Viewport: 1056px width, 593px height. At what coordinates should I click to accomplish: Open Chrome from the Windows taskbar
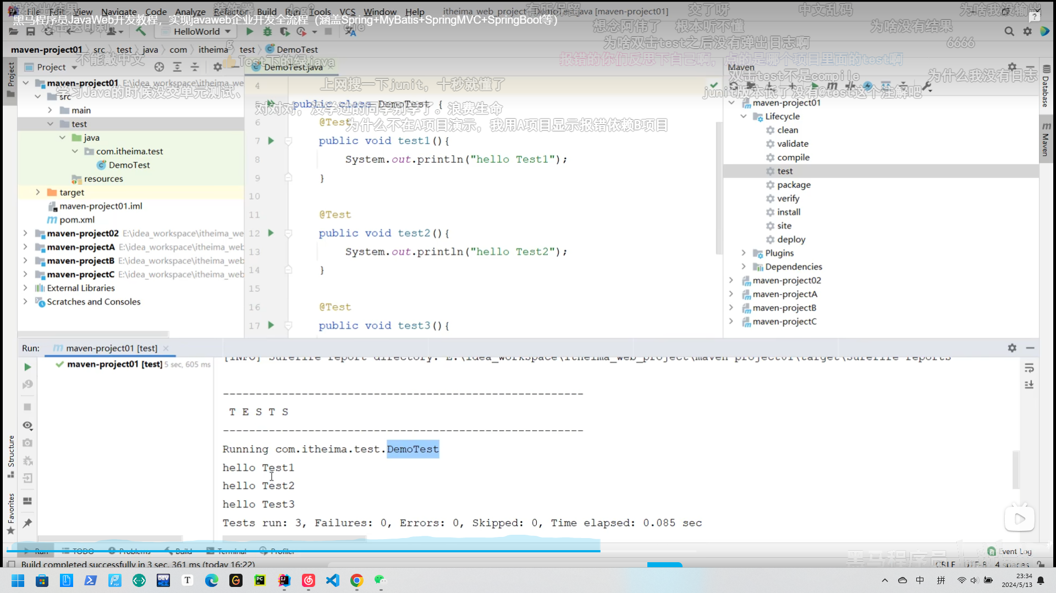[356, 580]
